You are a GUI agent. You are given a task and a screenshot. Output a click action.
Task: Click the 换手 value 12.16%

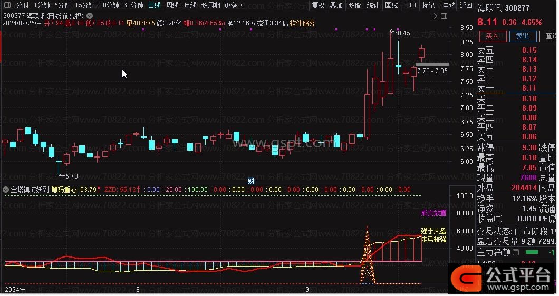point(524,199)
